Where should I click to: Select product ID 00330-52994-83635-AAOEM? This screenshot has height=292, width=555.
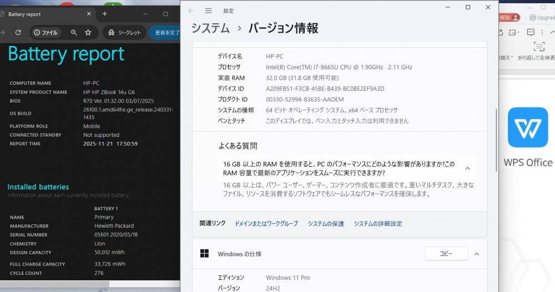click(305, 99)
